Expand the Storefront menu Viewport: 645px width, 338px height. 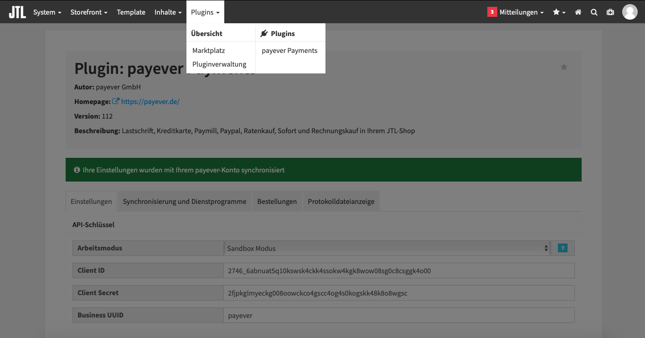tap(89, 12)
